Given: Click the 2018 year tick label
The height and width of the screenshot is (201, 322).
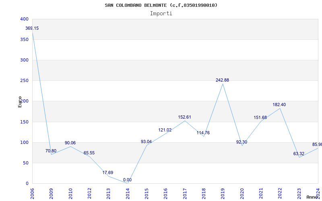Looking at the screenshot, I should pos(204,194).
